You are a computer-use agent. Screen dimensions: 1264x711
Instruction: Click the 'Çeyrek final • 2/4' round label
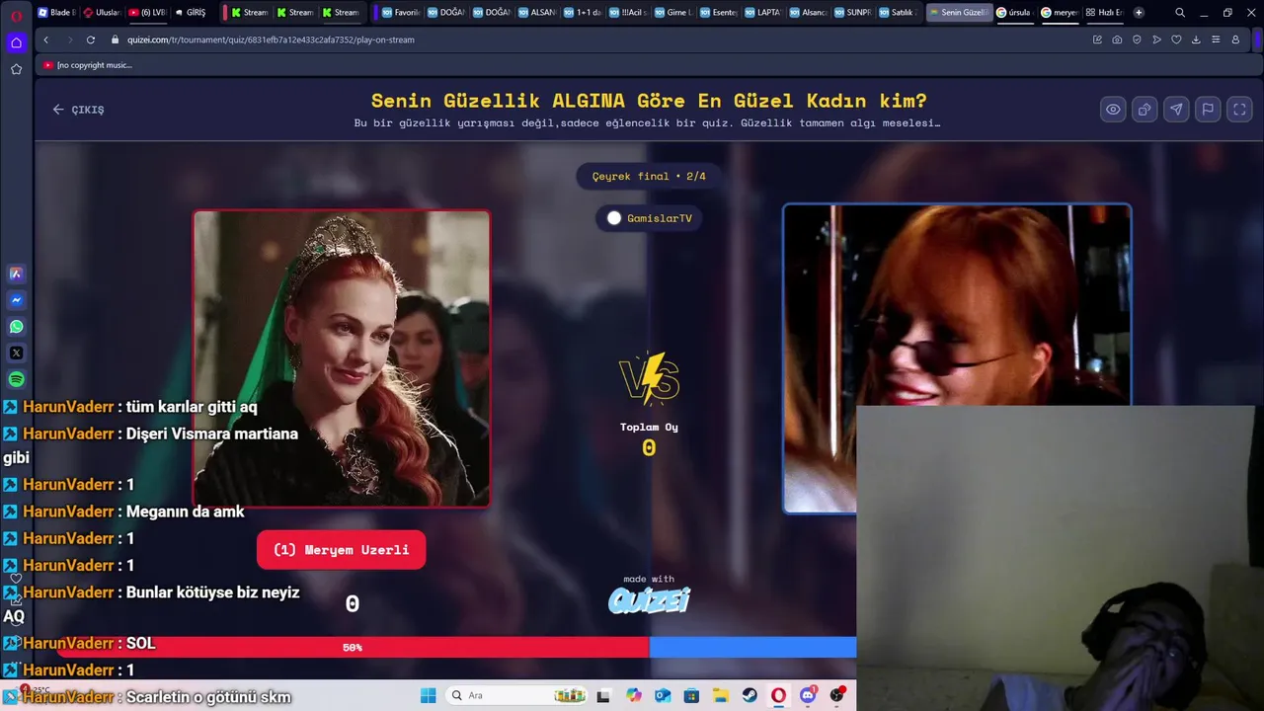pyautogui.click(x=649, y=176)
